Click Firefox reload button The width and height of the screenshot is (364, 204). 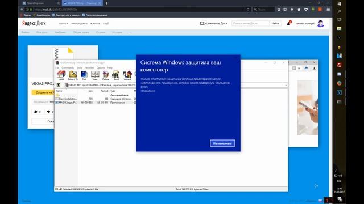tap(248, 10)
